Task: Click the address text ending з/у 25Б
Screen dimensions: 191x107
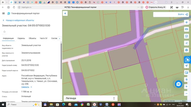Action: pyautogui.click(x=39, y=80)
